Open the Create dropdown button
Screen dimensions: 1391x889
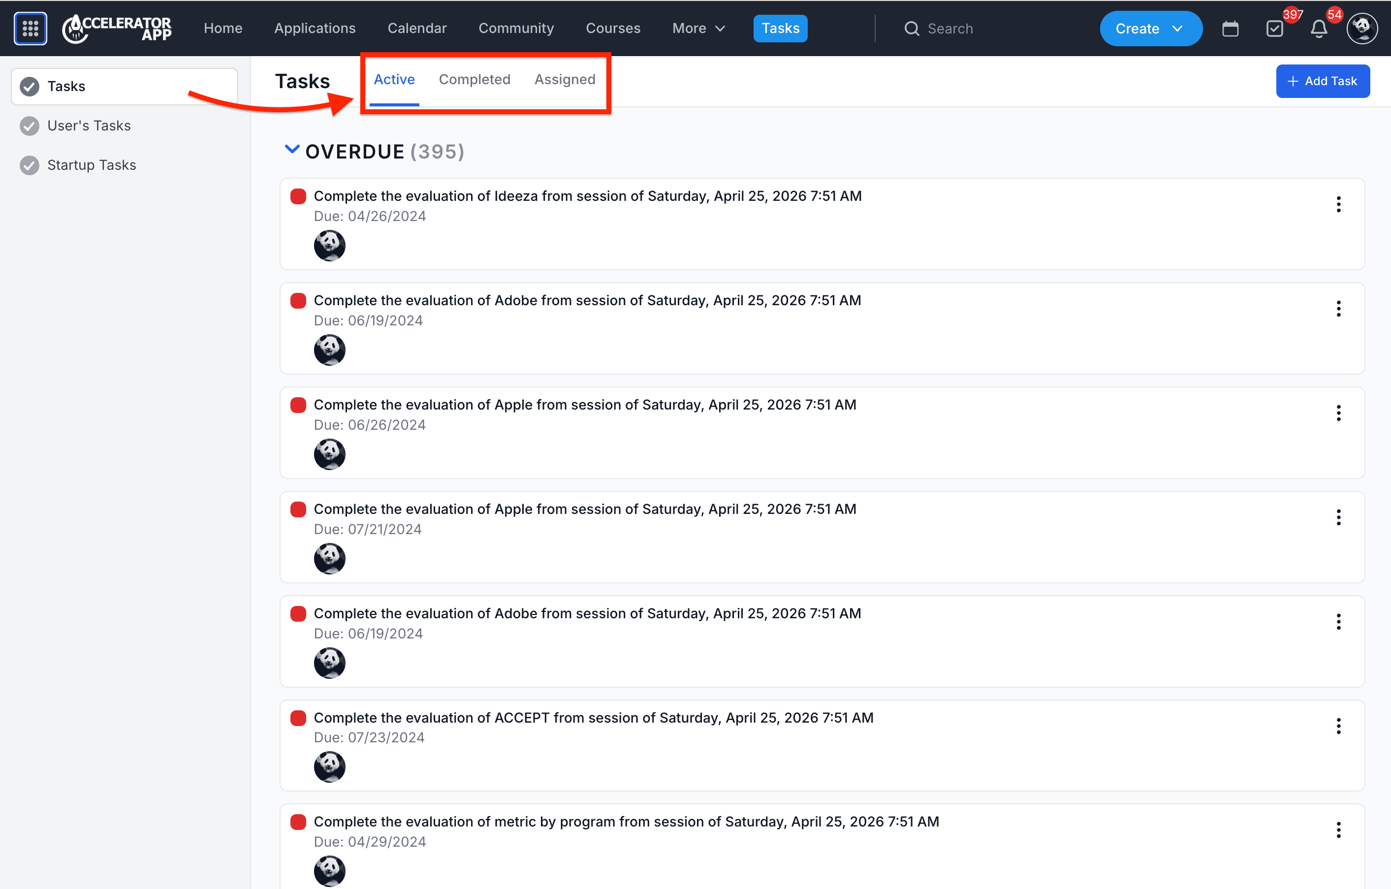tap(1150, 29)
